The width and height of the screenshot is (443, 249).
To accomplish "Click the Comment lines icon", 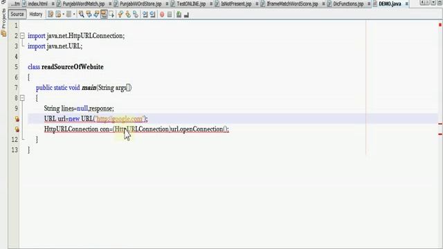I will [x=179, y=15].
